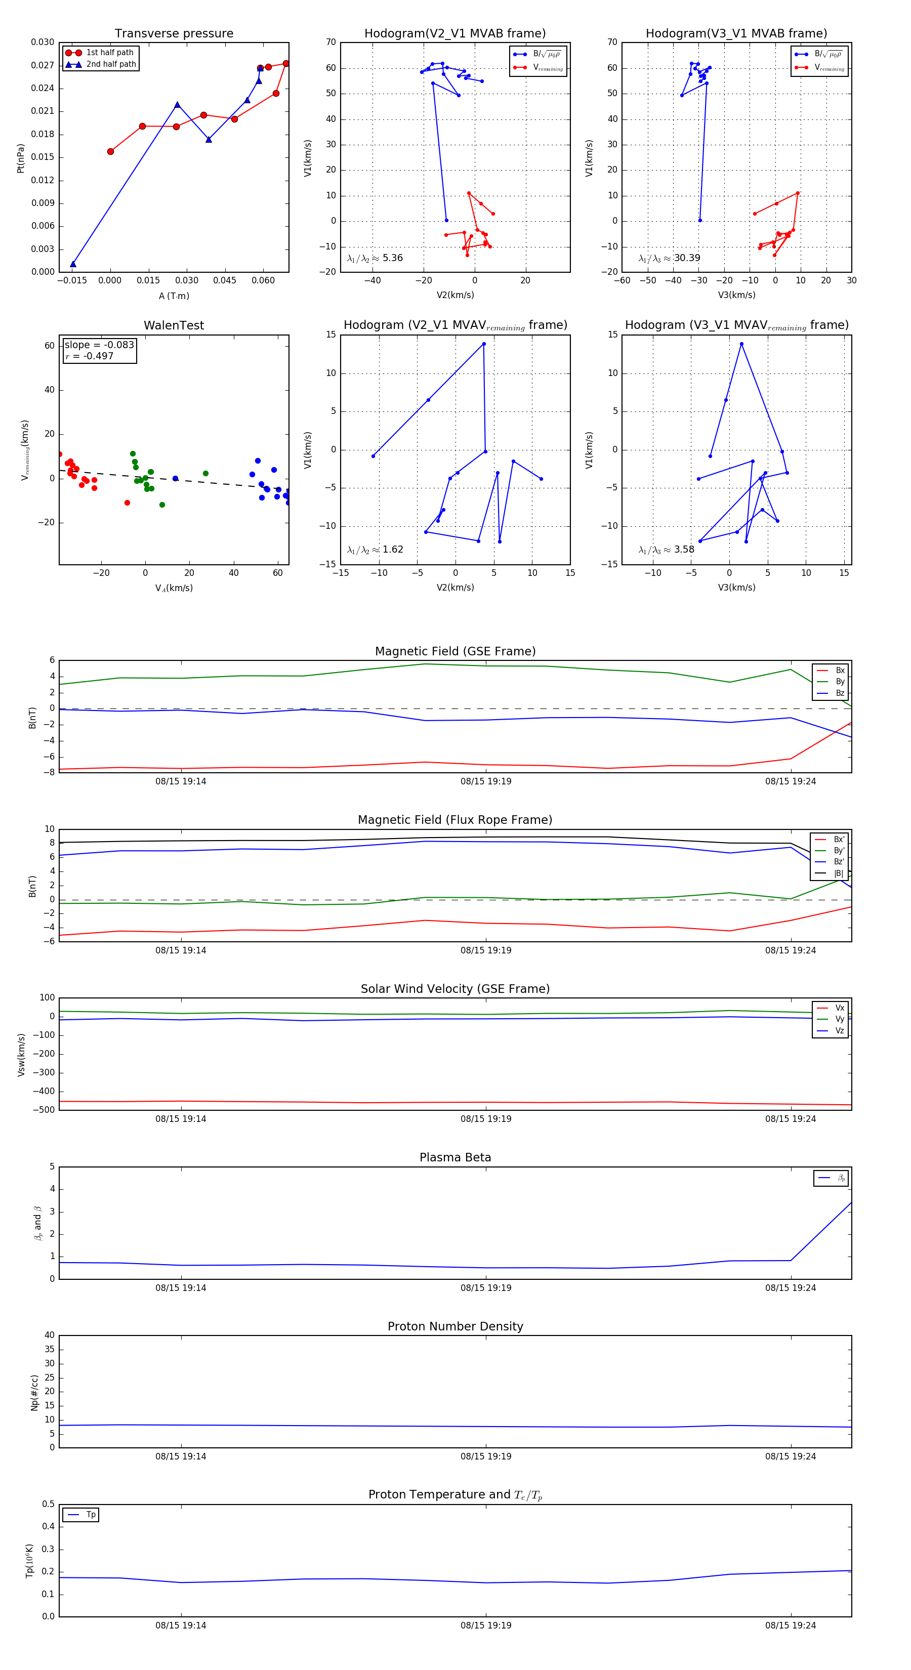Click the Bx legend entry in GSE plot
This screenshot has height=1670, width=911.
pos(831,671)
